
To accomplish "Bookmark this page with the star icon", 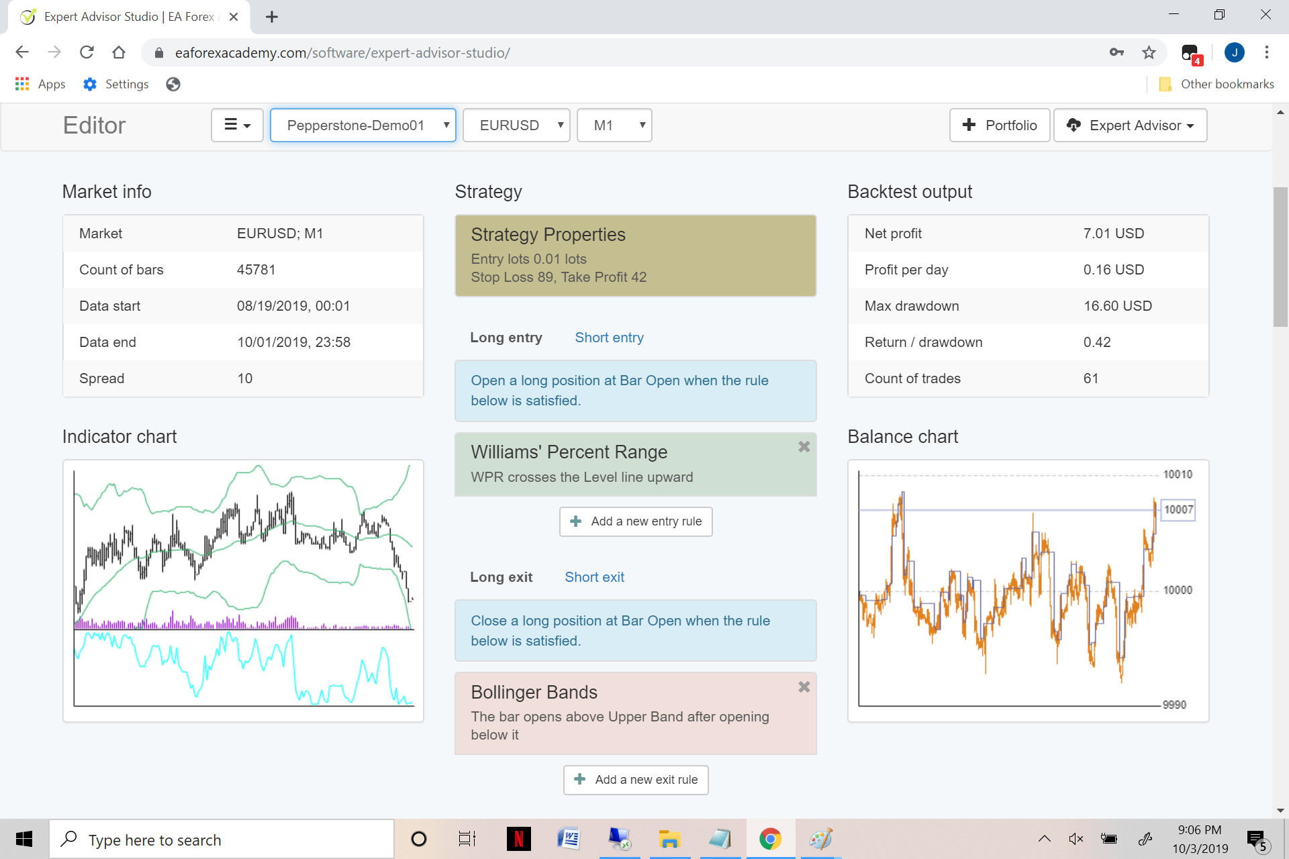I will (1149, 52).
